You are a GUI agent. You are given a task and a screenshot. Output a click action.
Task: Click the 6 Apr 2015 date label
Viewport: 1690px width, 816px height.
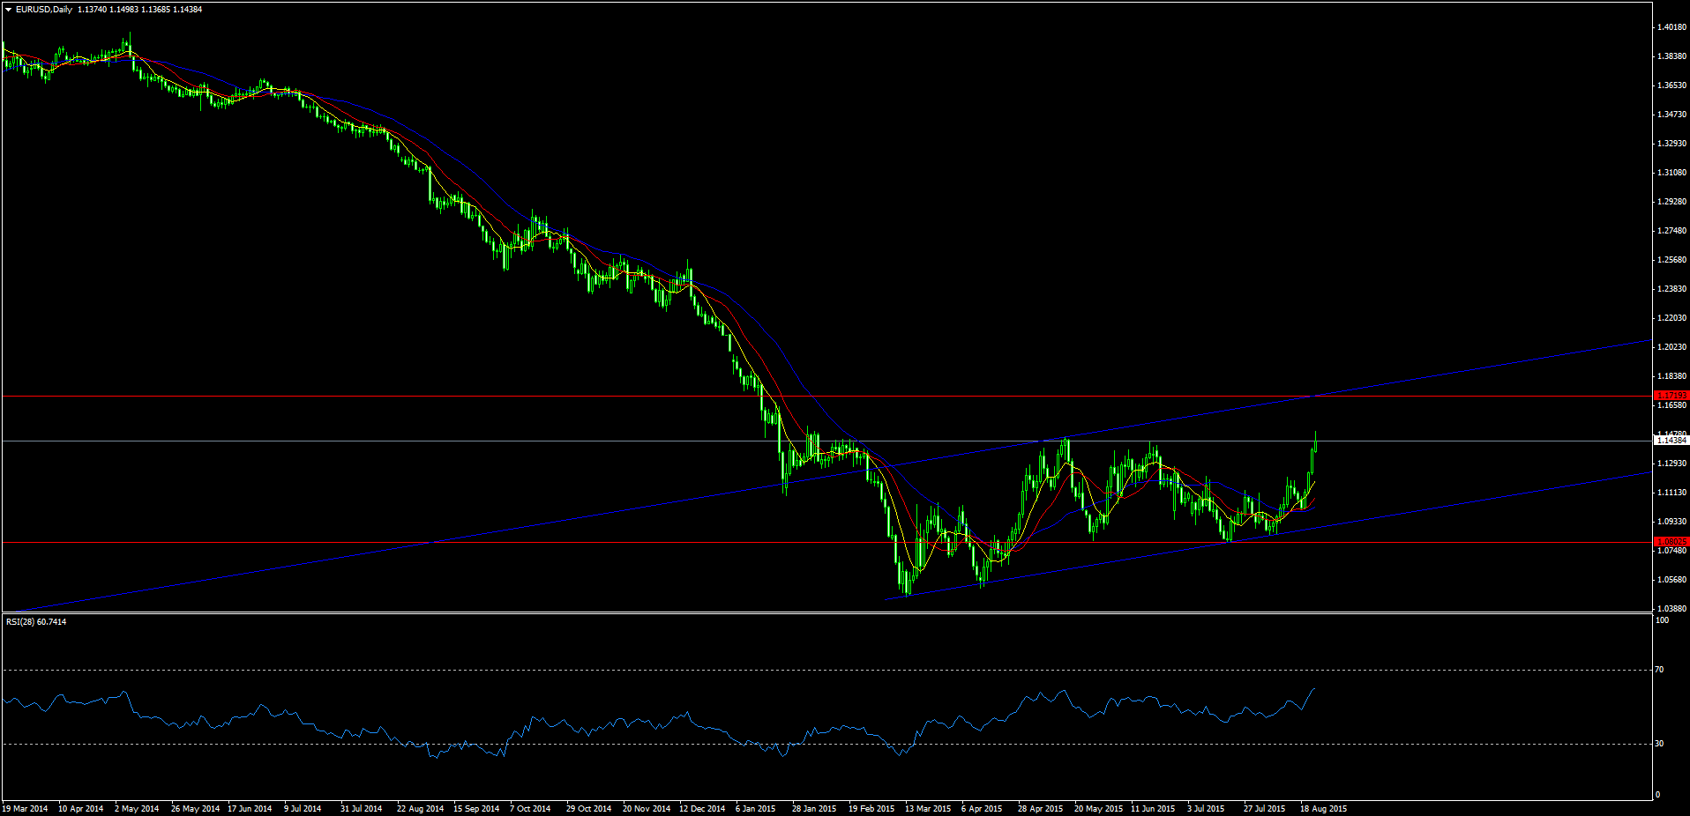[982, 809]
